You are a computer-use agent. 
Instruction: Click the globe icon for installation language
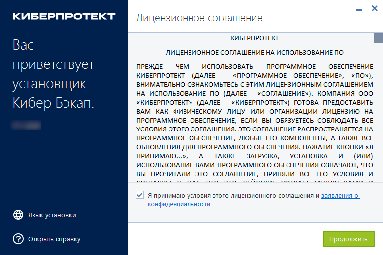tap(18, 215)
